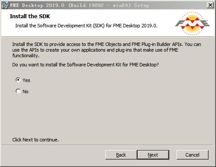Continue setup with the Next button
The height and width of the screenshot is (167, 216).
point(153,155)
